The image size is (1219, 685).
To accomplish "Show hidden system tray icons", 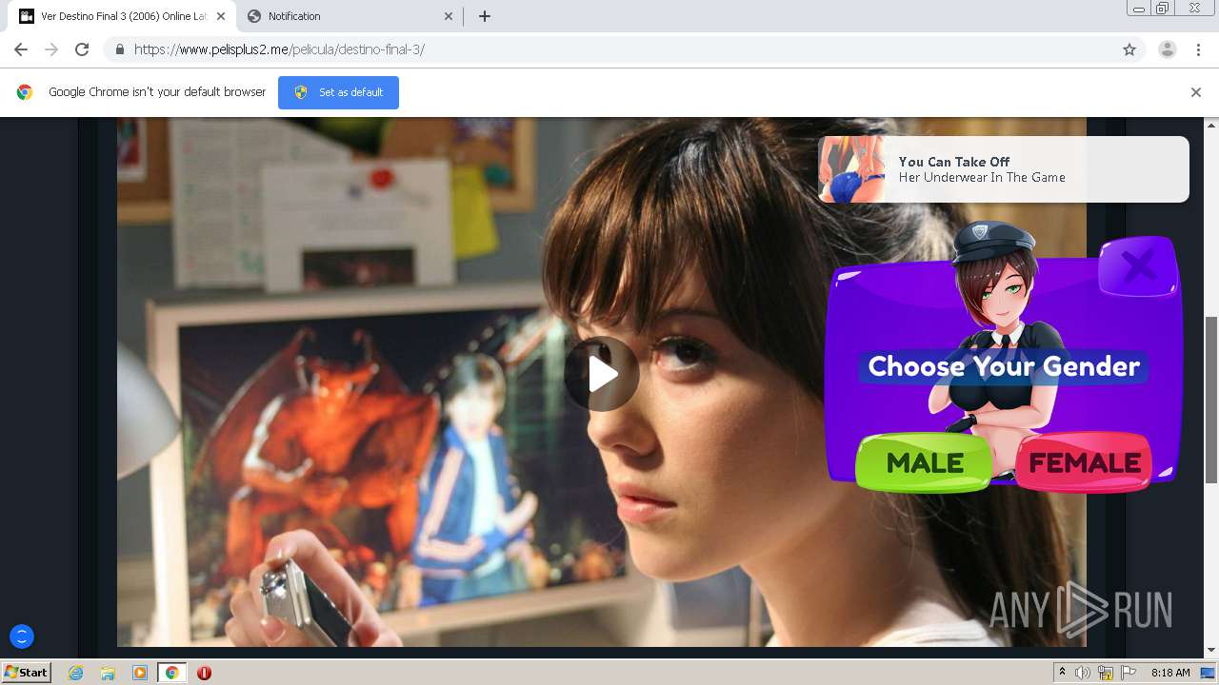I will click(x=1062, y=673).
